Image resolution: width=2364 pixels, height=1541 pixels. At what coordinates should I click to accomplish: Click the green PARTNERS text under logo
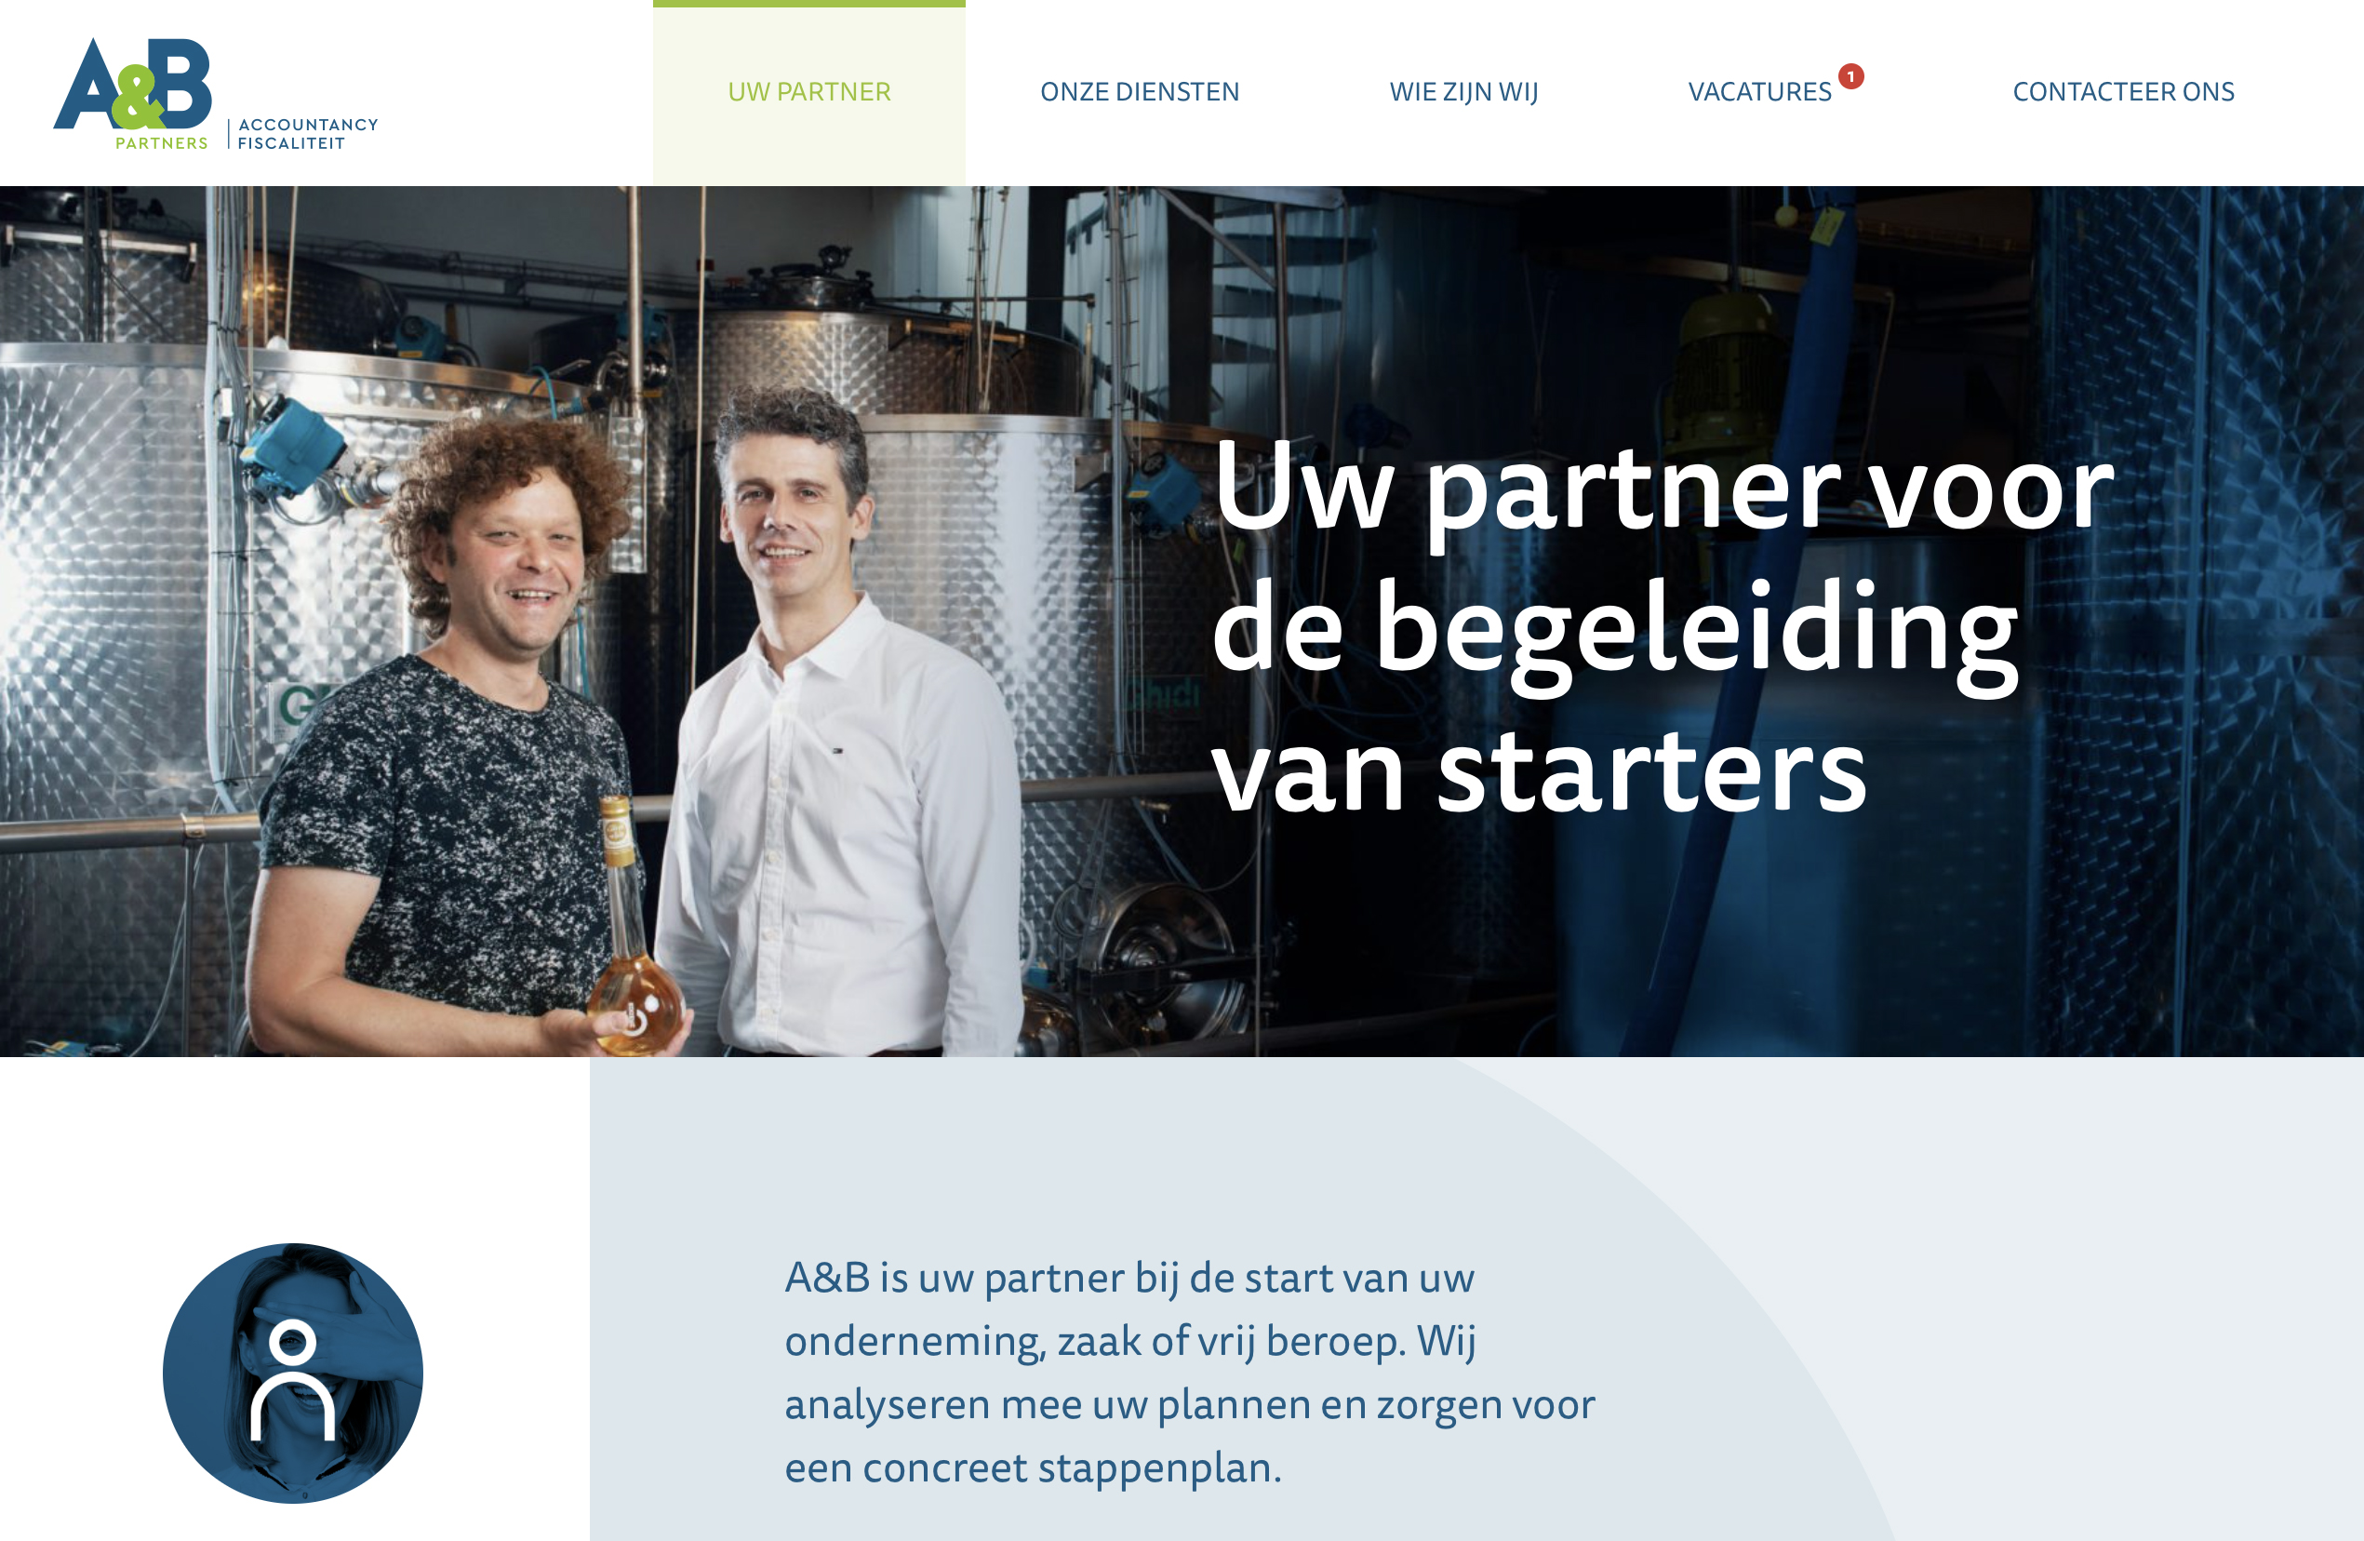pos(162,143)
